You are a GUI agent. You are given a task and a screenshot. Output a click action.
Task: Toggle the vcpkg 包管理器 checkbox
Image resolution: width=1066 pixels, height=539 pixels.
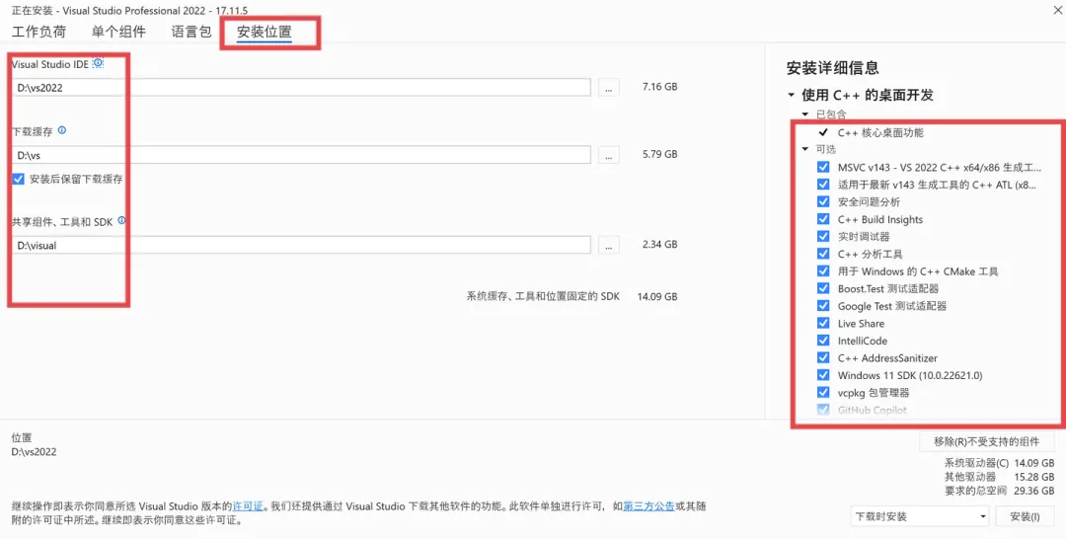tap(823, 392)
